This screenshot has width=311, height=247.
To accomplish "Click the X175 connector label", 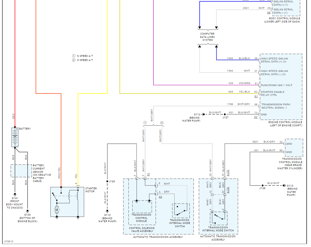I will (228, 173).
